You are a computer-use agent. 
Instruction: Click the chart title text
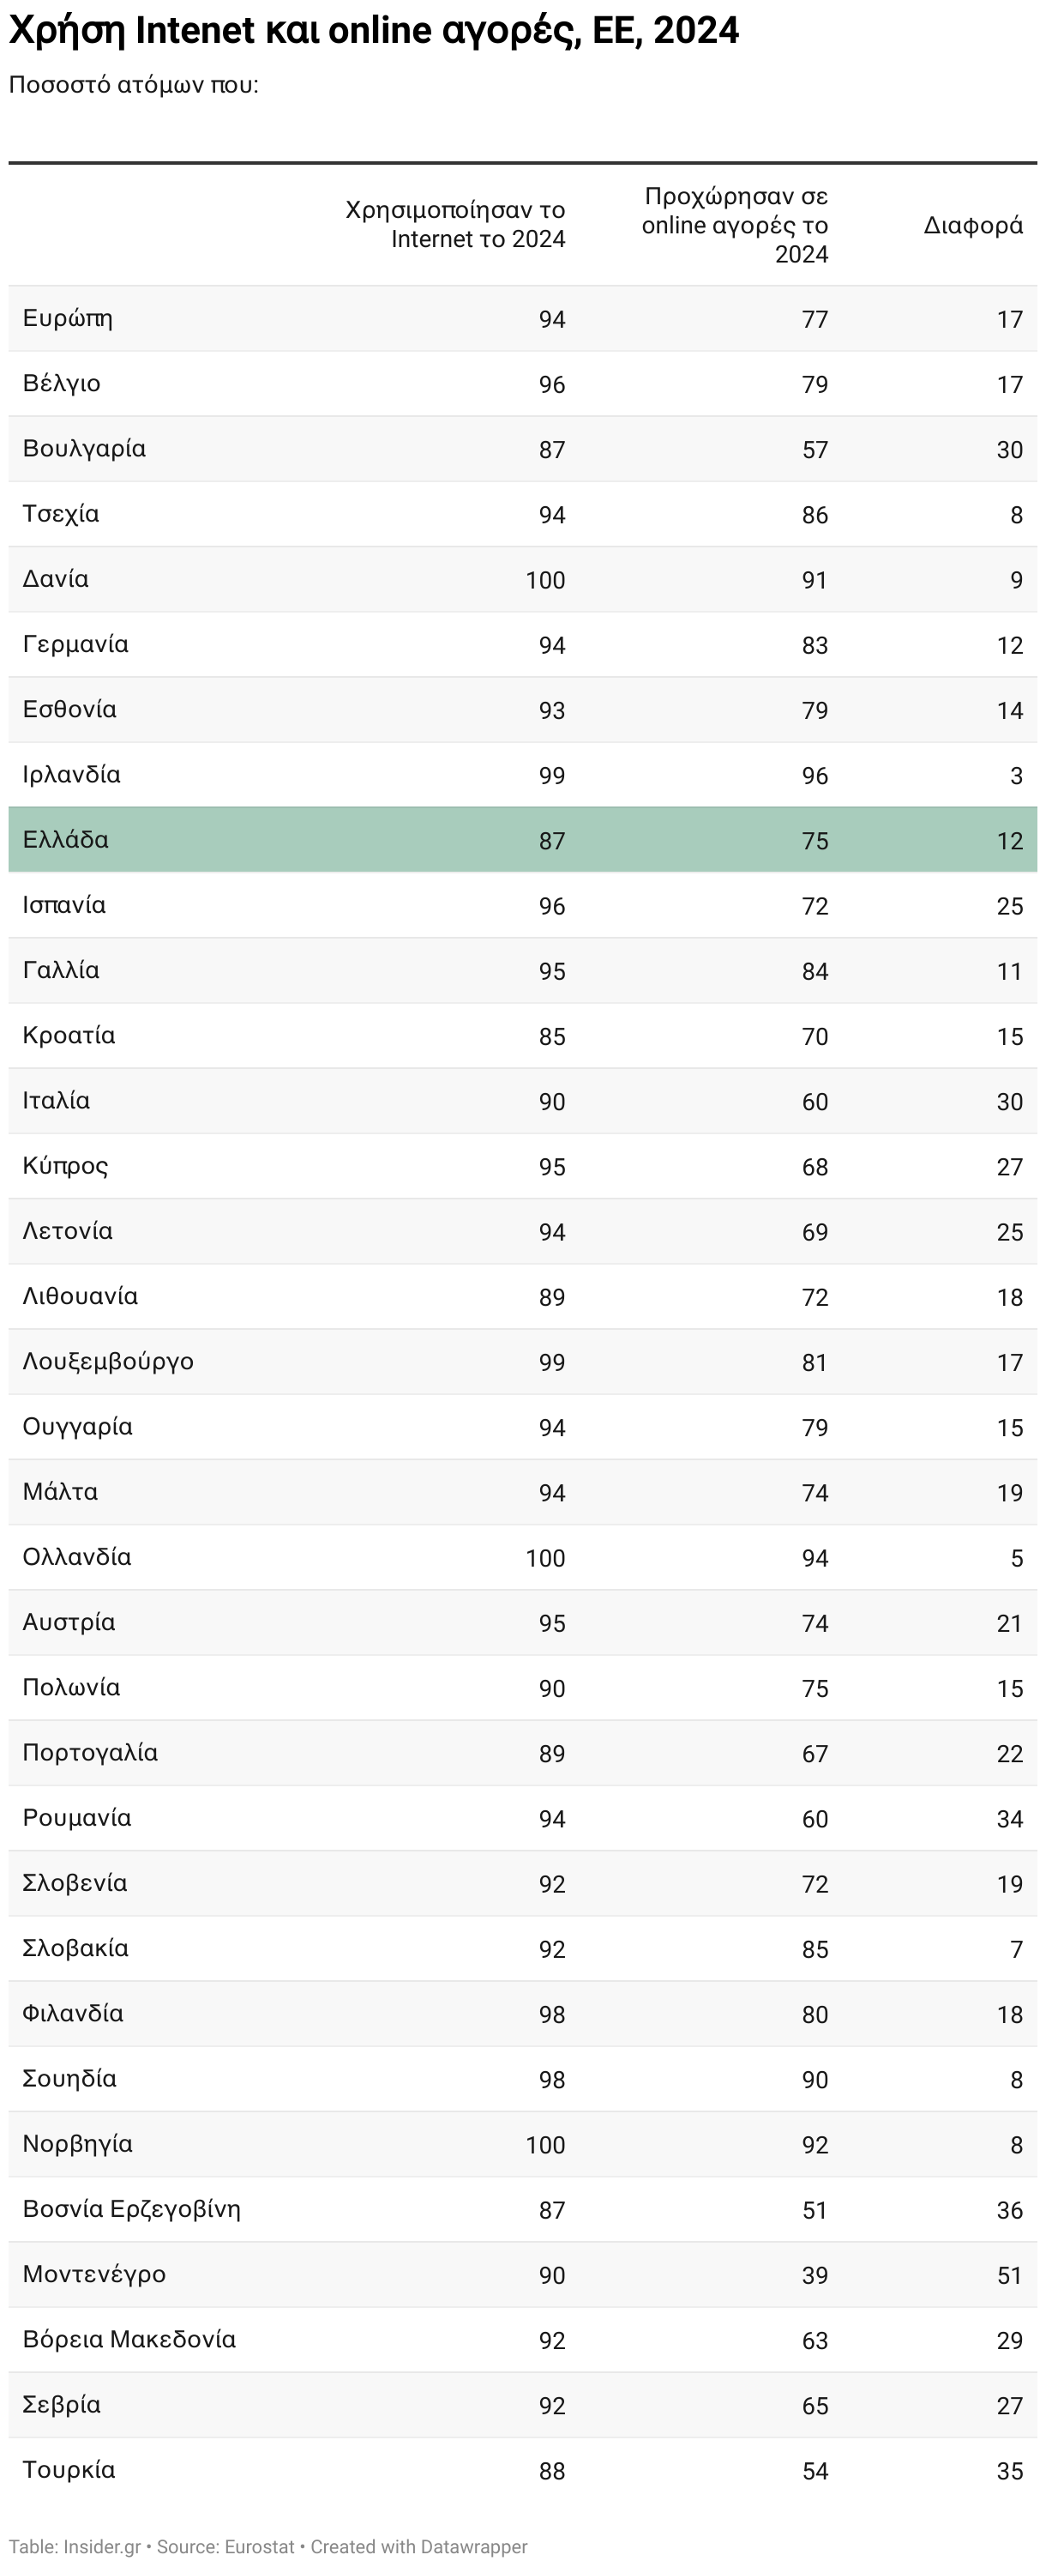click(374, 31)
